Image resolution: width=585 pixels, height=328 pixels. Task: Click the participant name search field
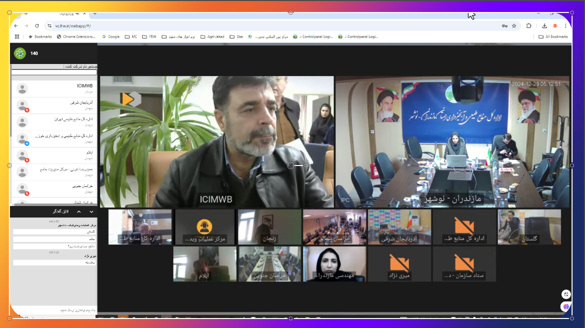[54, 72]
